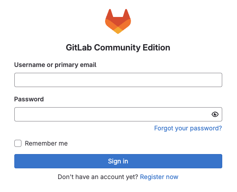Toggle password visibility eye in Password field

coord(215,114)
